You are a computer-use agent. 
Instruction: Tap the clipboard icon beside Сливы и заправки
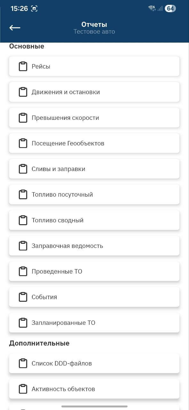[23, 169]
